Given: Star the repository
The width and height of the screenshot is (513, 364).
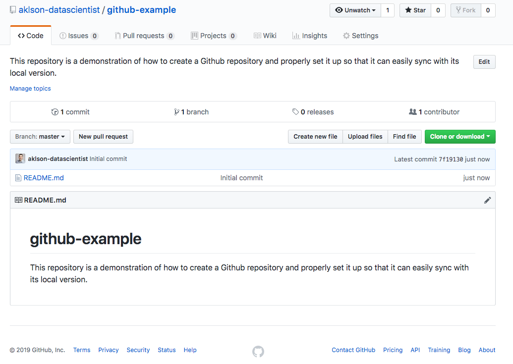Looking at the screenshot, I should click(x=415, y=10).
